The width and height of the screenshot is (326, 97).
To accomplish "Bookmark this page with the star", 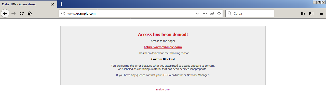I will click(219, 13).
